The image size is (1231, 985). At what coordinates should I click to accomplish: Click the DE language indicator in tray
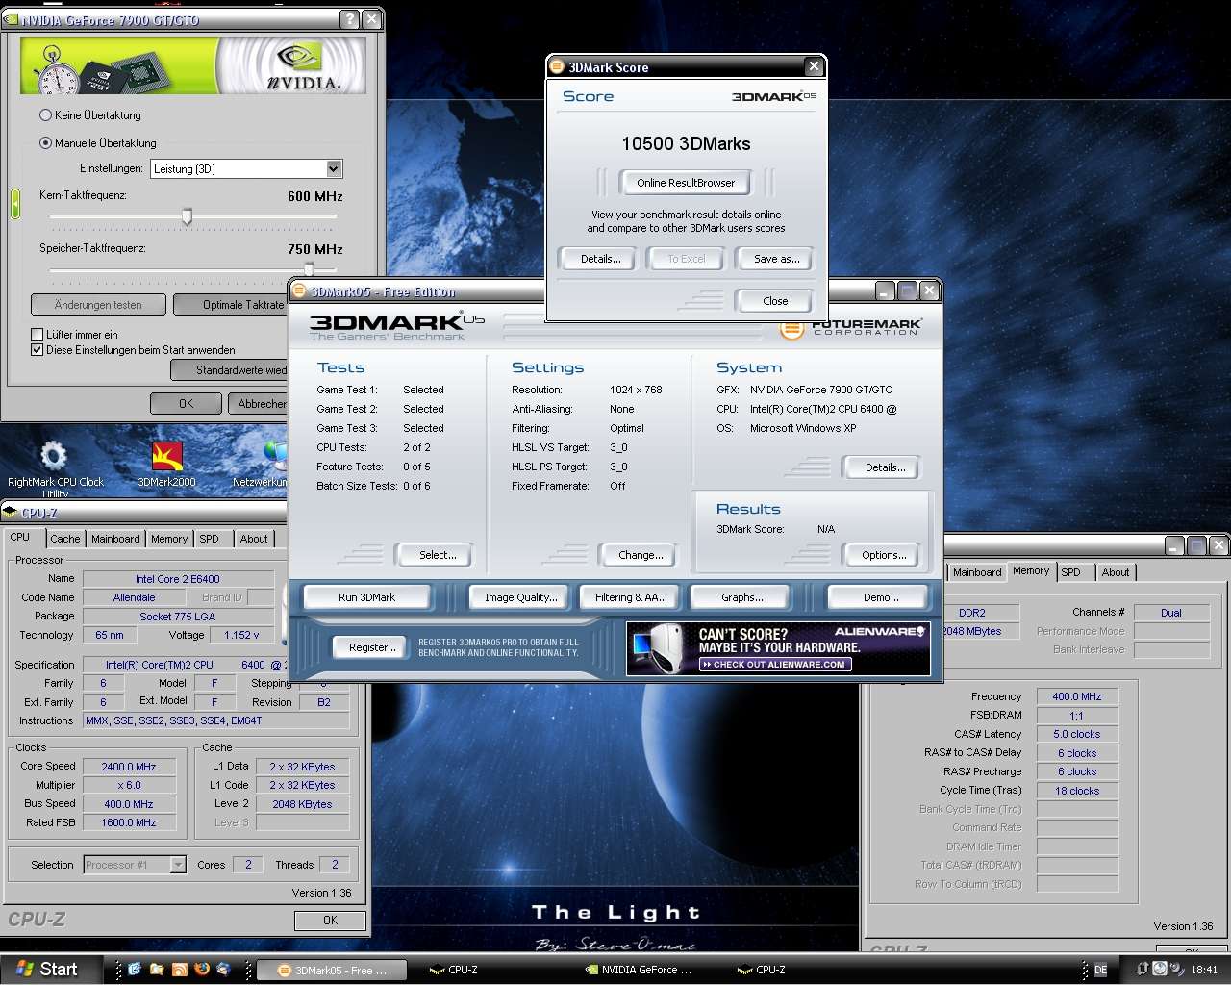pyautogui.click(x=1100, y=970)
